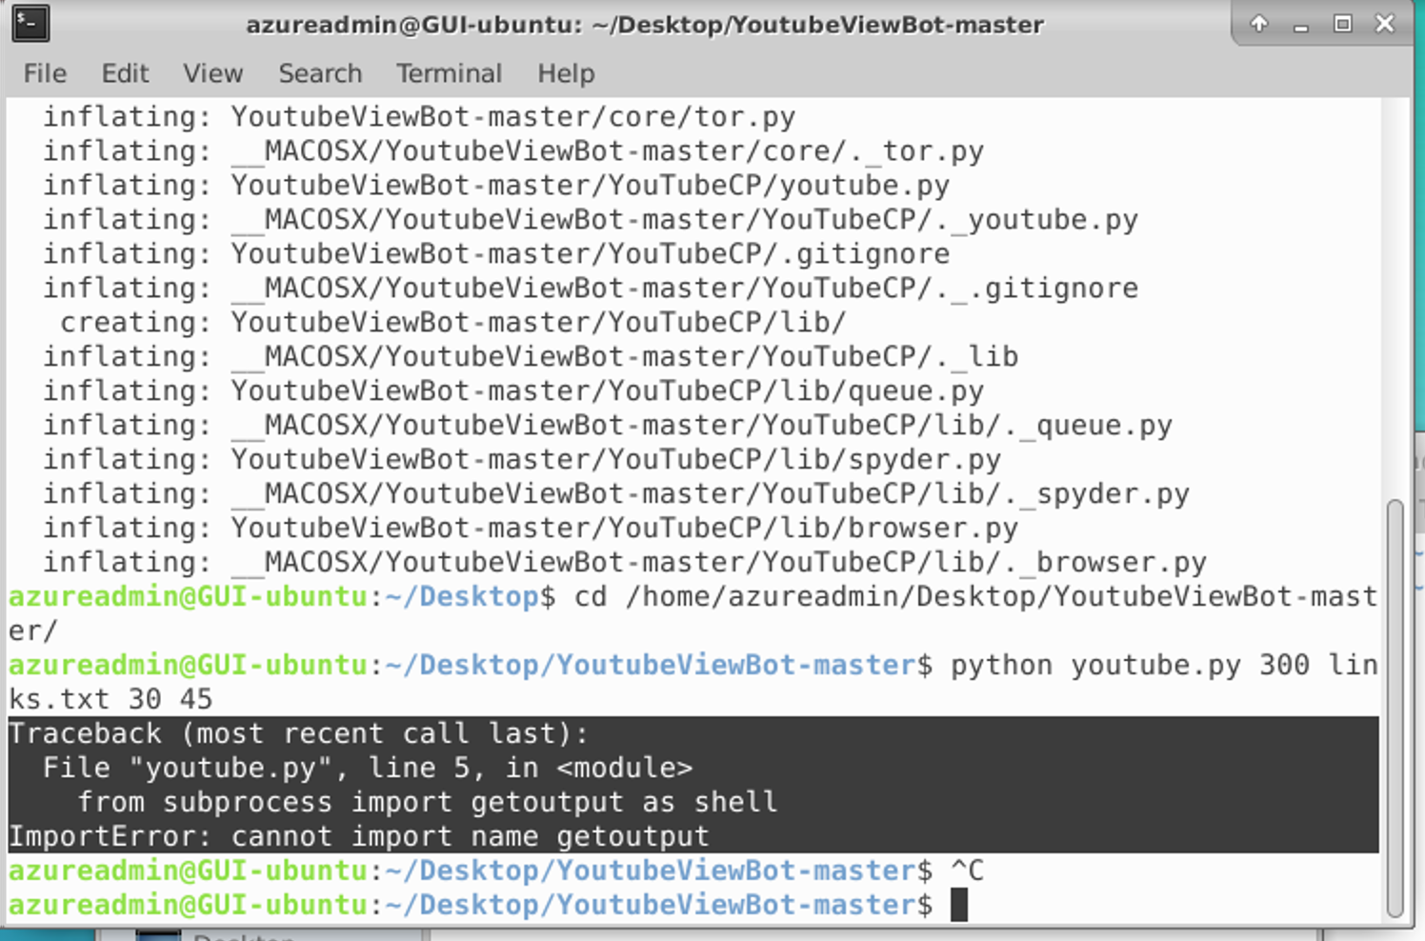Click the terminal cursor at last prompt
The image size is (1425, 941).
coord(959,905)
